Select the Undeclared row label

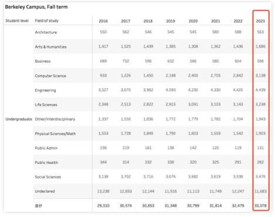tap(45, 191)
